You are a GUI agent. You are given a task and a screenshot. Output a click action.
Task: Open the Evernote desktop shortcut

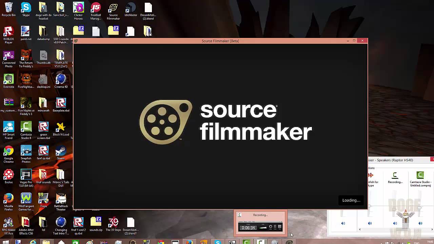tap(8, 81)
